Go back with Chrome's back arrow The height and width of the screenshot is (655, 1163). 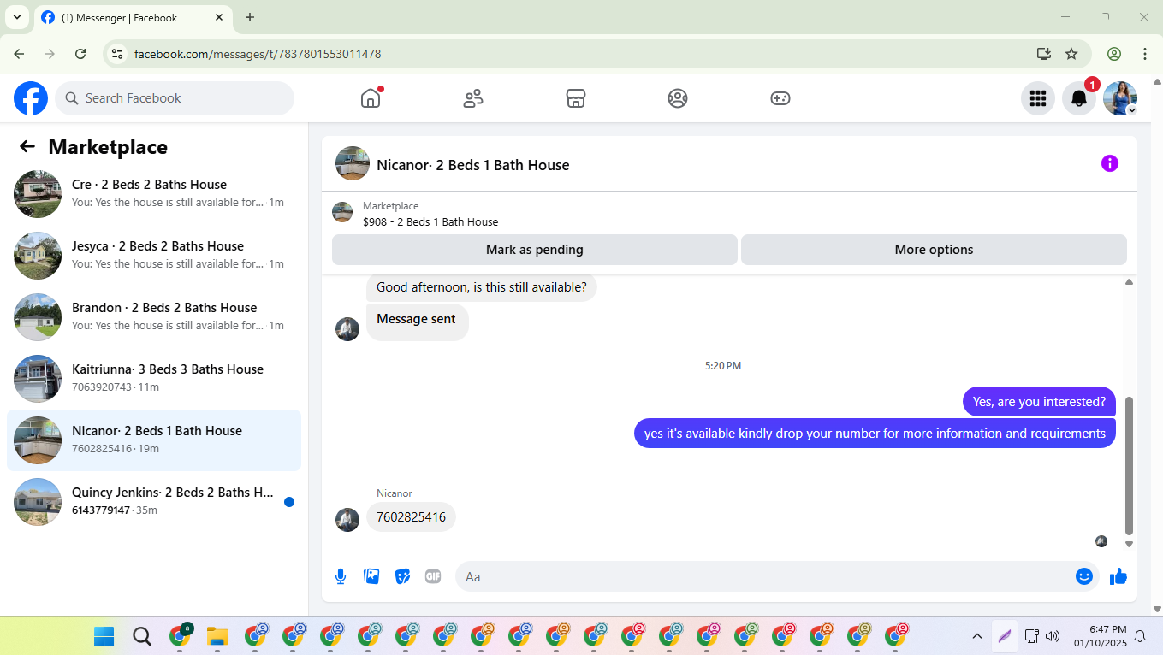[19, 54]
